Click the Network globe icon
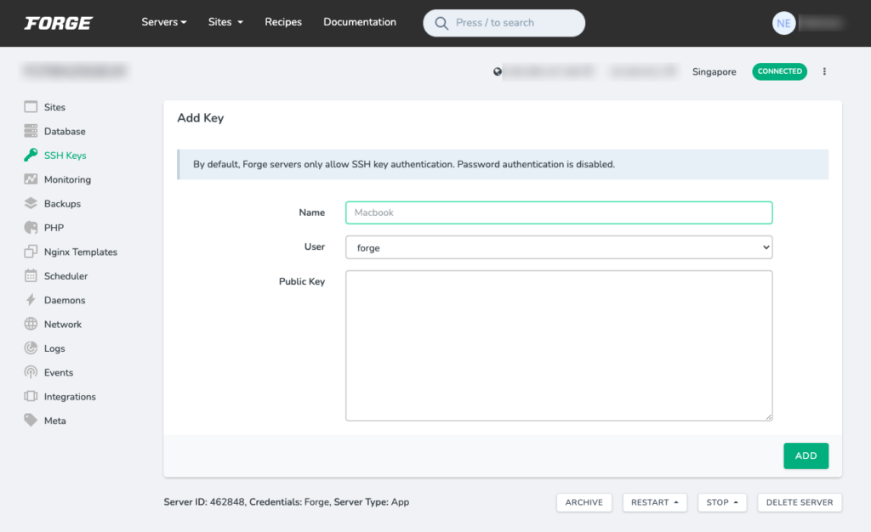Screen dimensions: 871x532 (31, 324)
